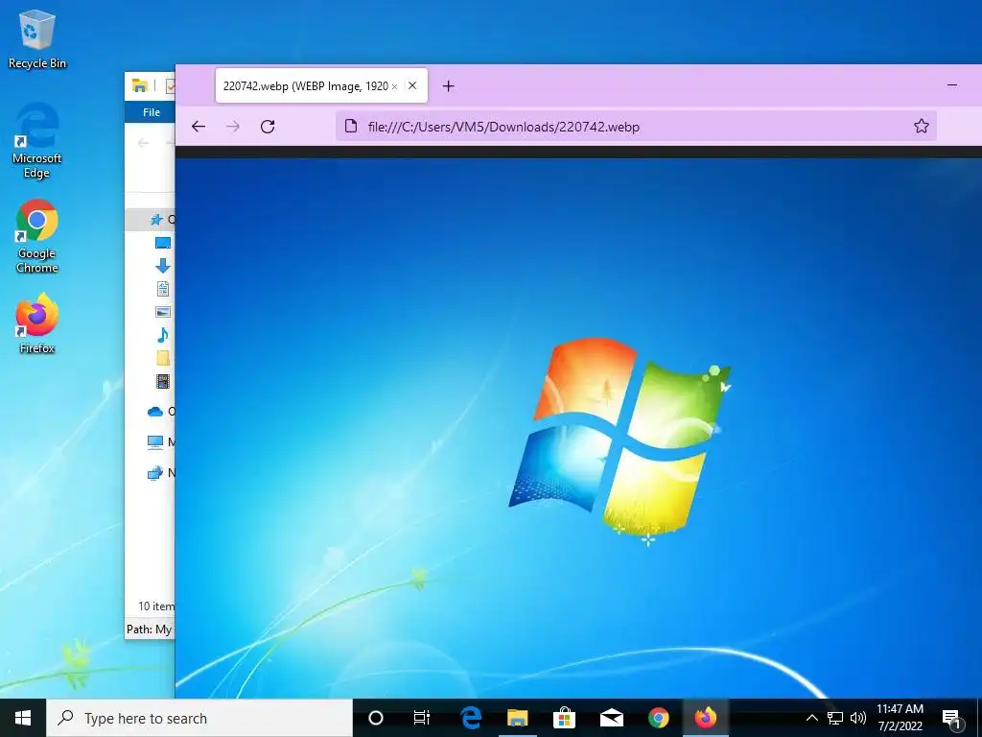Screen dimensions: 982x737
Task: Open Music note icon in Explorer sidebar
Action: (163, 335)
